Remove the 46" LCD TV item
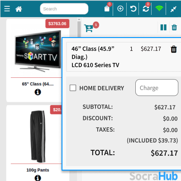The width and height of the screenshot is (181, 181). pyautogui.click(x=174, y=49)
